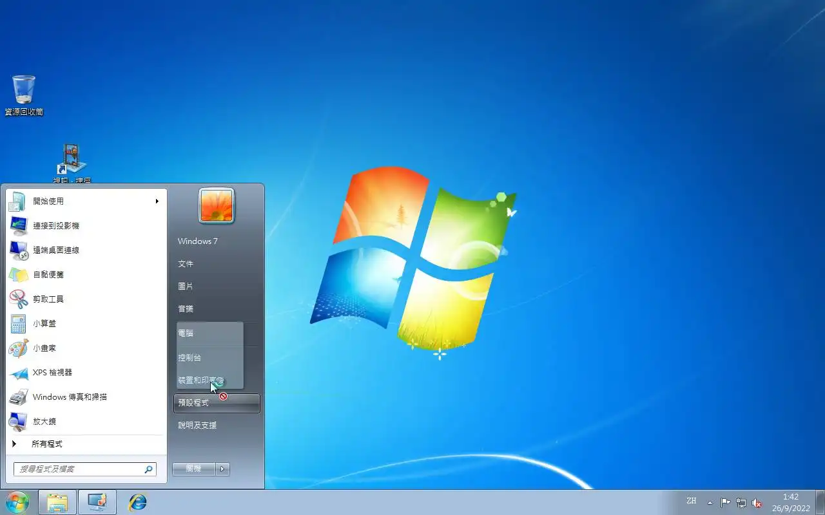Show hidden tray icons arrow
Screen dimensions: 825x515
(710, 503)
